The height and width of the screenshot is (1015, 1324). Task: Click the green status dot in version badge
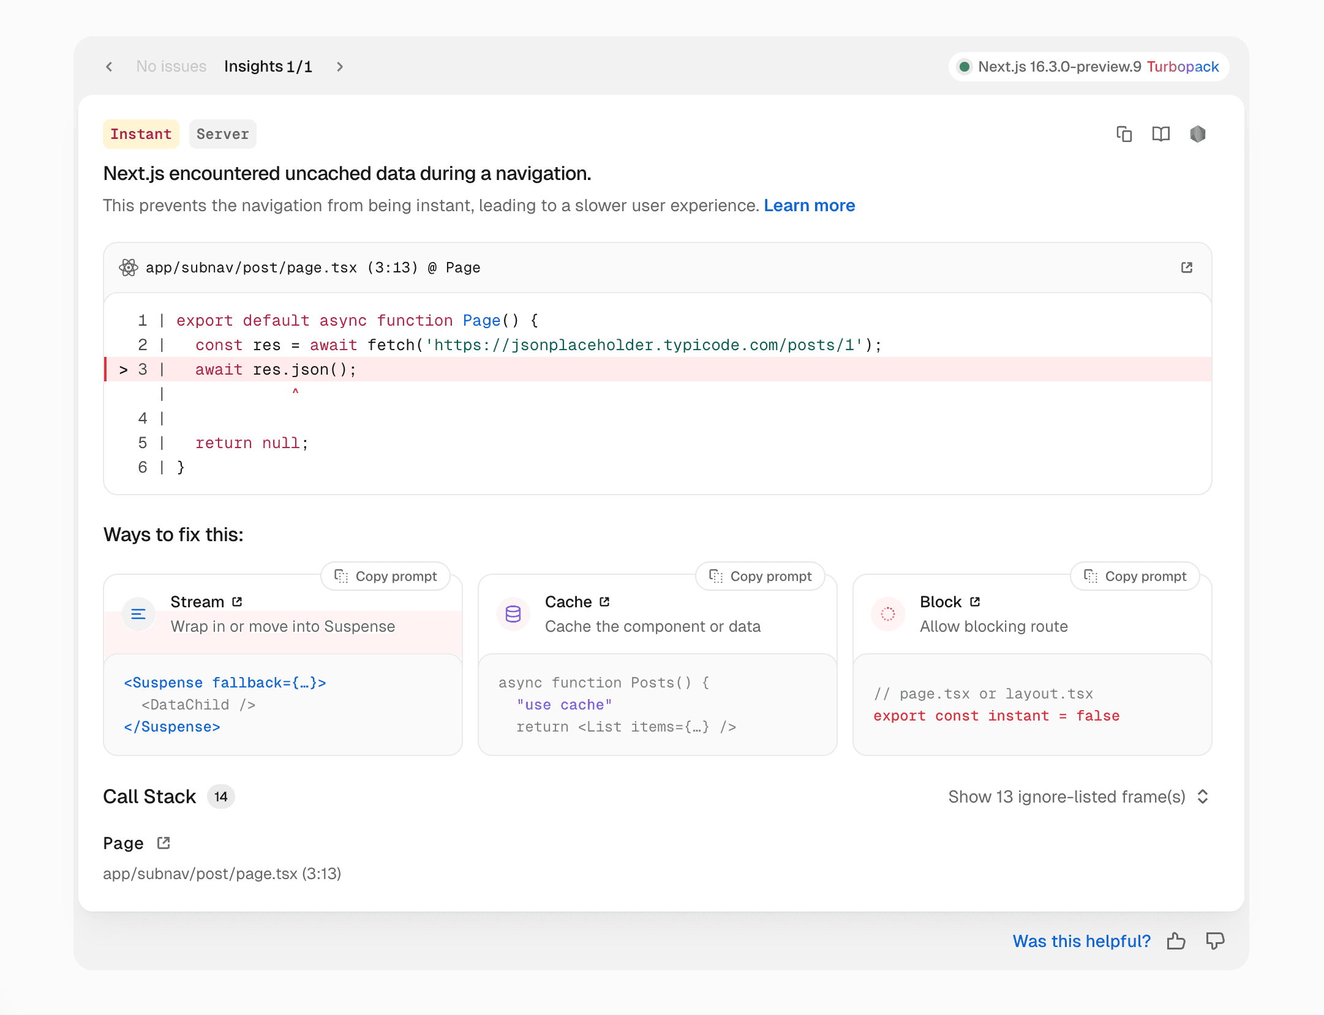coord(964,67)
